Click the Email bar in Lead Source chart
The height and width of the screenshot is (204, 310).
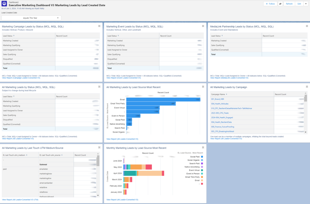click(163, 100)
